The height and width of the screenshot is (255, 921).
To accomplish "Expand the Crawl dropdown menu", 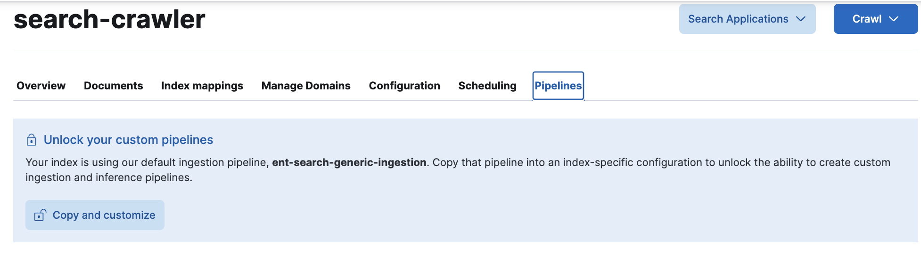I will click(x=875, y=19).
